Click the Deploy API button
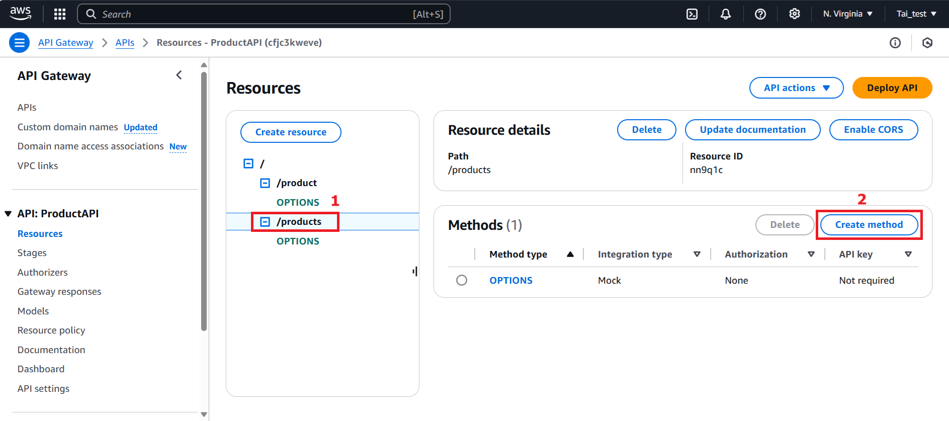Viewport: 949px width, 421px height. click(x=892, y=88)
